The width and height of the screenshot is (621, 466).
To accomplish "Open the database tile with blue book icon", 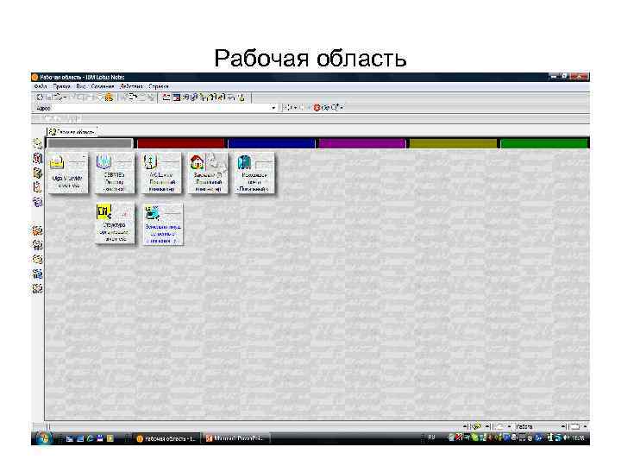I will click(114, 173).
